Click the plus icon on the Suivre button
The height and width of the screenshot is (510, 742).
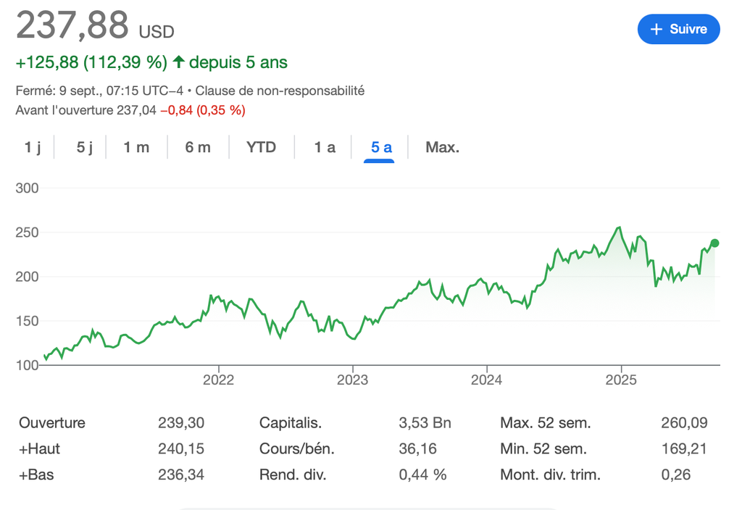point(656,29)
